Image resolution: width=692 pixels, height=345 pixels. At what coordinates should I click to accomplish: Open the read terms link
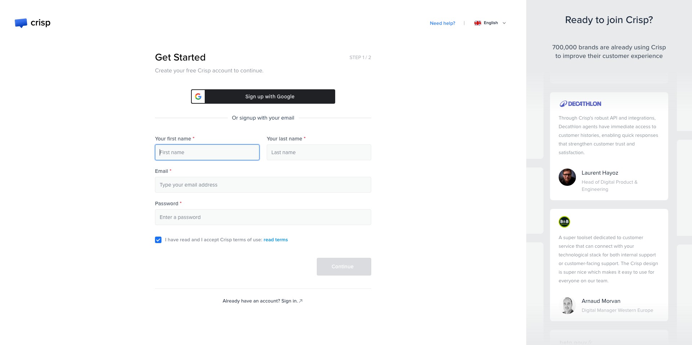[x=276, y=240]
